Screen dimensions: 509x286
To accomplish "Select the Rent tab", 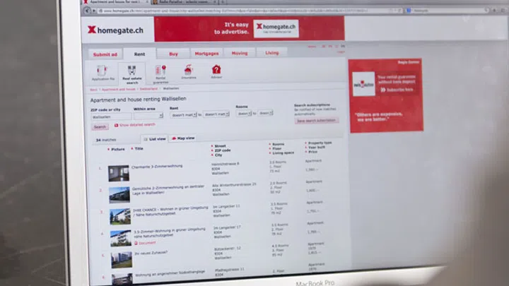I will (139, 54).
